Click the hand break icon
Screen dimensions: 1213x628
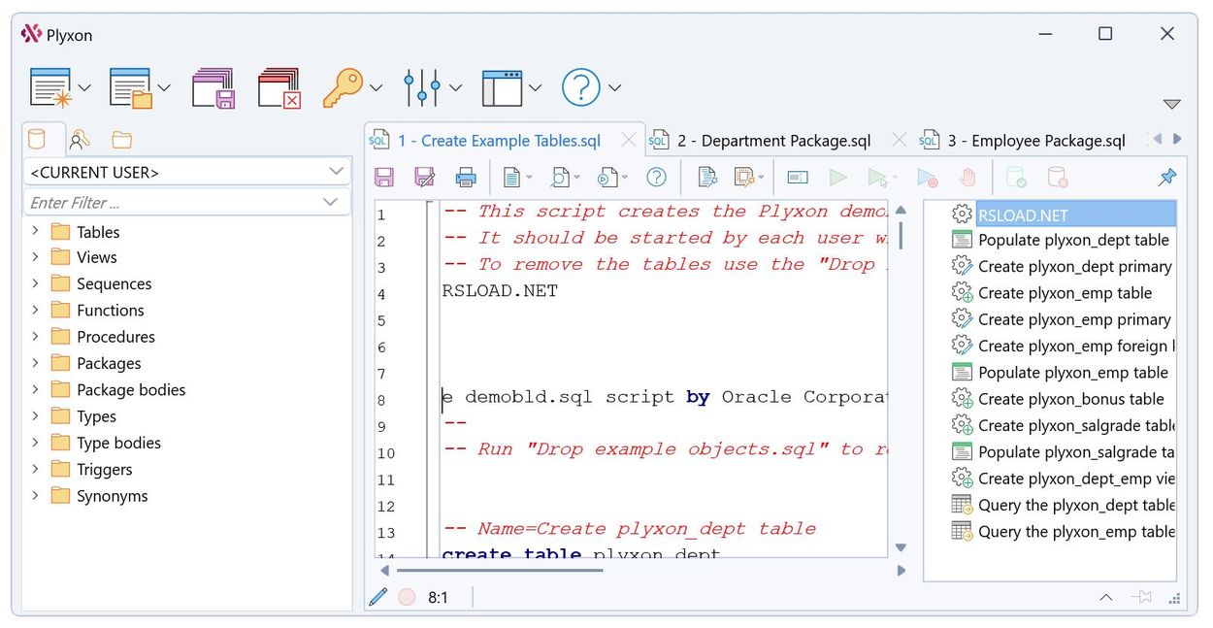pos(967,178)
